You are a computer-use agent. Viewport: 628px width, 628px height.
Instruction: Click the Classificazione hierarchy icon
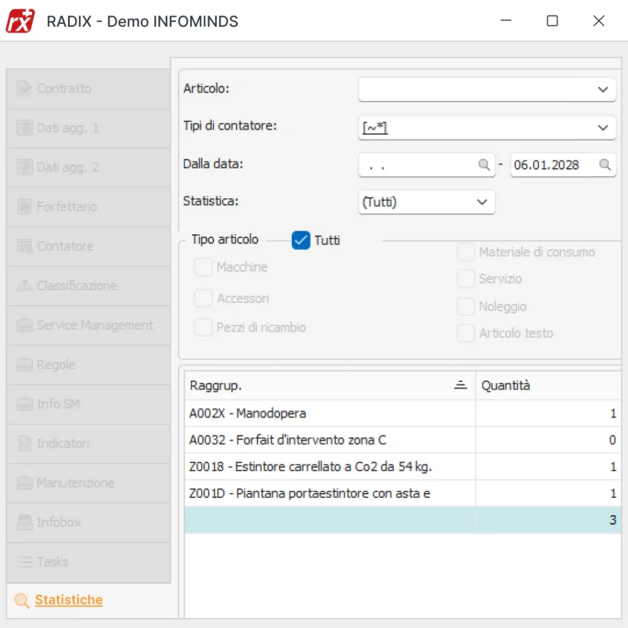25,286
